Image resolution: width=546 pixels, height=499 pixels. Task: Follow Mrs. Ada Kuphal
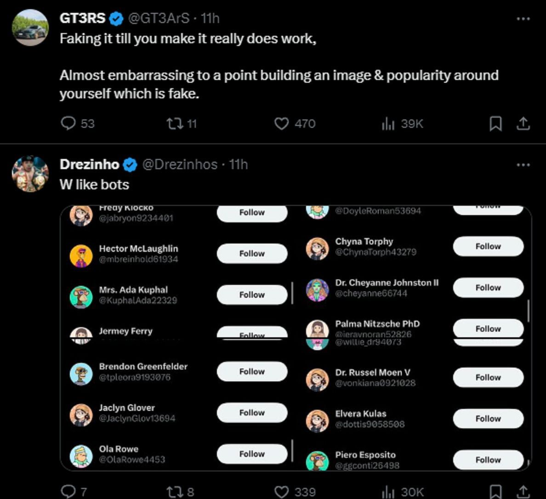tap(252, 295)
